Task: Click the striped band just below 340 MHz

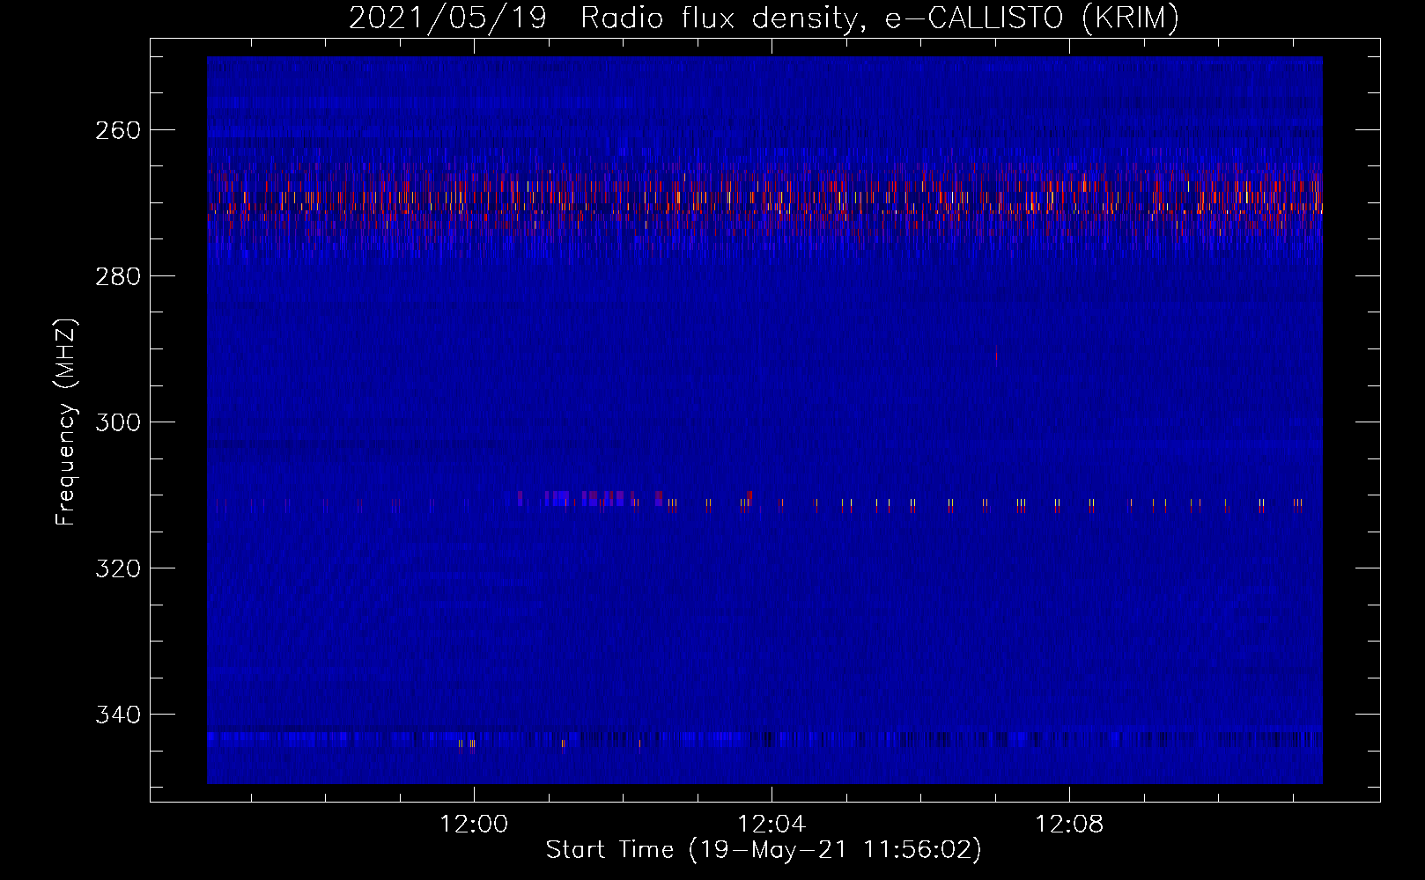Action: pos(764,740)
